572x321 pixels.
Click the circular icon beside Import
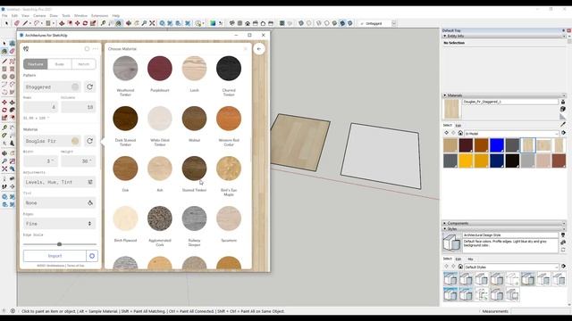(x=92, y=256)
